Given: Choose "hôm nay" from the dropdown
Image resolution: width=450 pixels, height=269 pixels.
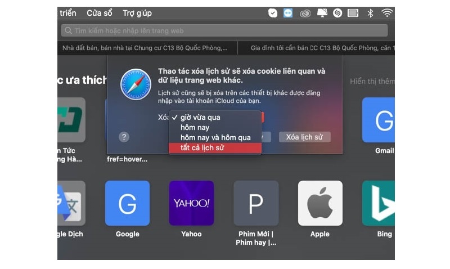Looking at the screenshot, I should [x=195, y=128].
